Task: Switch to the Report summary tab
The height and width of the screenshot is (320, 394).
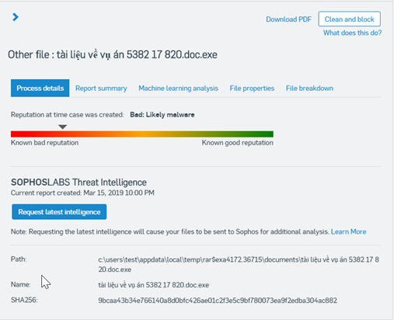Action: point(101,89)
